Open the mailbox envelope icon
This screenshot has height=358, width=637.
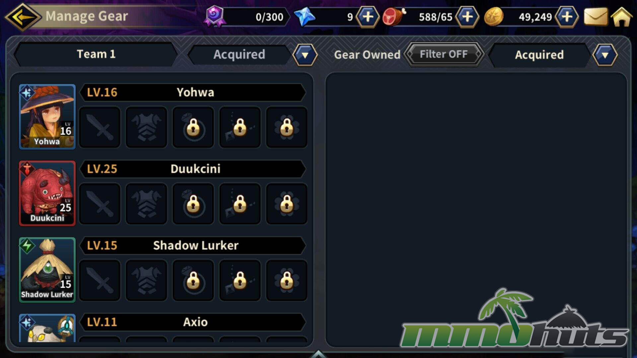(595, 17)
